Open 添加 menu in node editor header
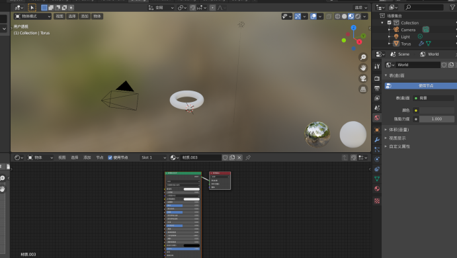457x258 pixels. (x=87, y=157)
